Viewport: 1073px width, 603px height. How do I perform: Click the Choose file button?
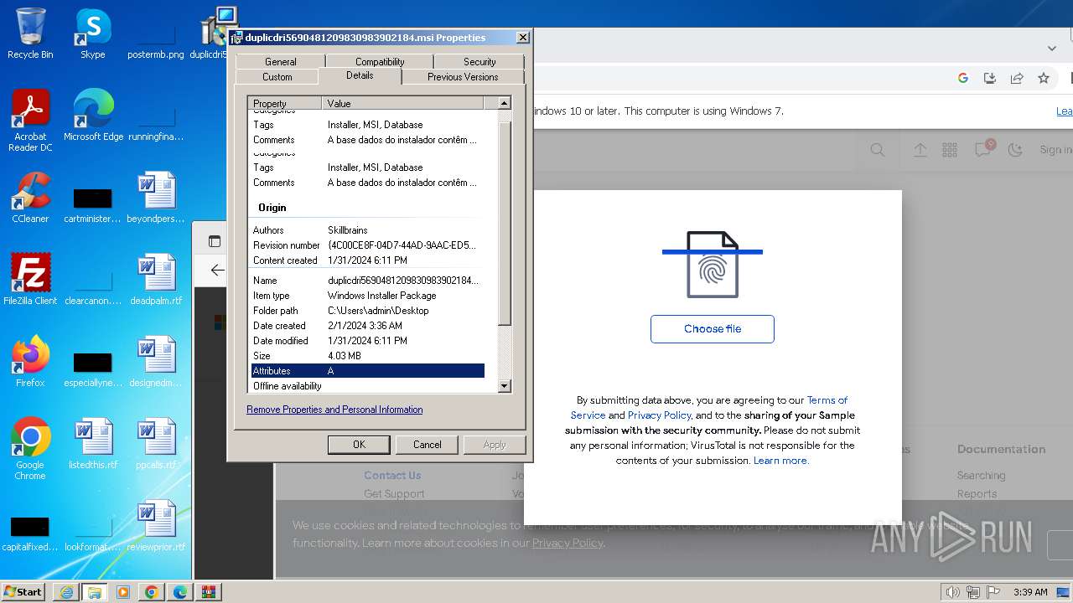click(x=713, y=328)
